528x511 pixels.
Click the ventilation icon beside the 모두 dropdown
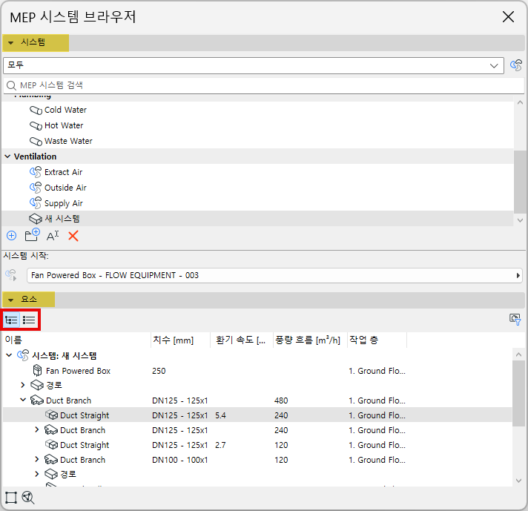click(x=516, y=65)
